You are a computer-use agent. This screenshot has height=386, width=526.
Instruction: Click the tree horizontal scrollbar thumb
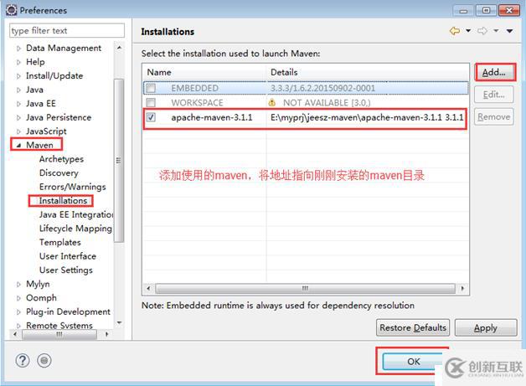(x=59, y=334)
